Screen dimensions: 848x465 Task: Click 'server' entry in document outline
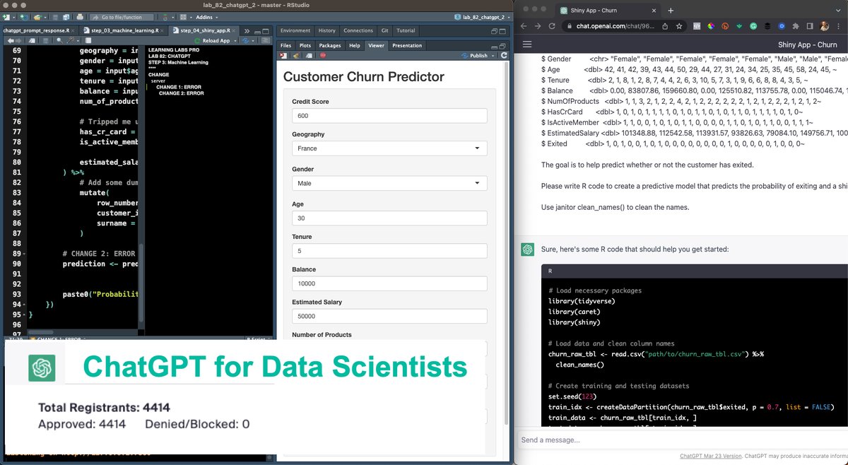[x=158, y=81]
